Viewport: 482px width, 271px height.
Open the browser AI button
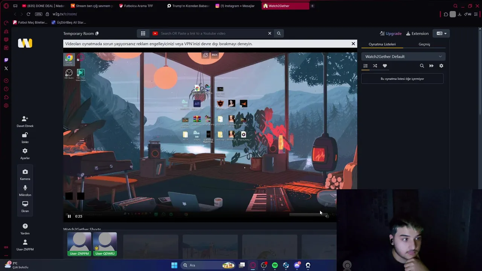(x=468, y=14)
